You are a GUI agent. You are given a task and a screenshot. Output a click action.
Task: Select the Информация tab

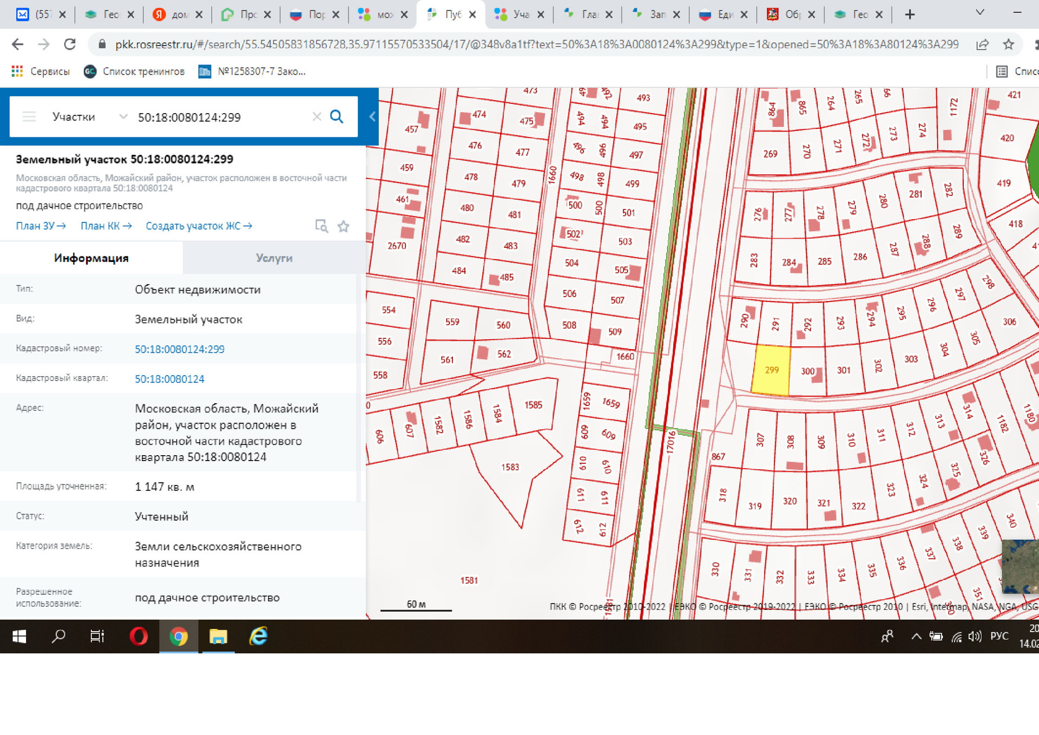[91, 258]
